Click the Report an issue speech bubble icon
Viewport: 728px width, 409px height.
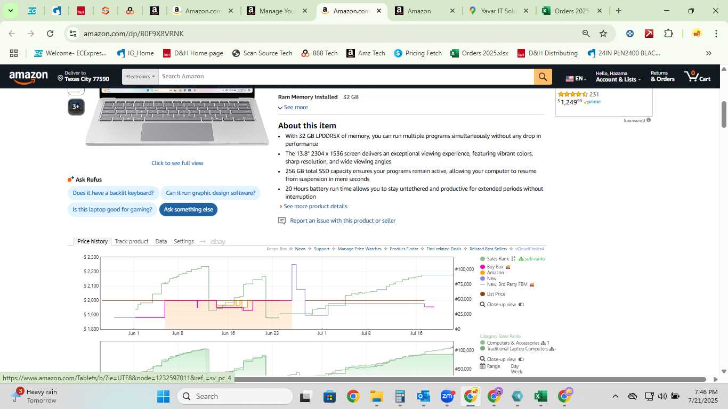tap(282, 221)
